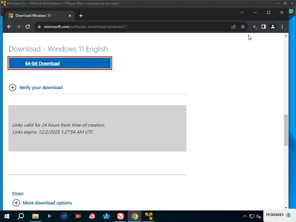Open the blue W app in taskbar
This screenshot has height=222, width=296.
pos(106,216)
